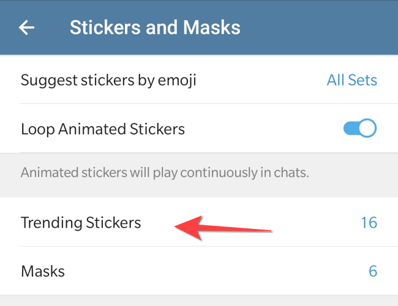Click the Stickers and Masks title
Image resolution: width=398 pixels, height=306 pixels.
coord(155,28)
